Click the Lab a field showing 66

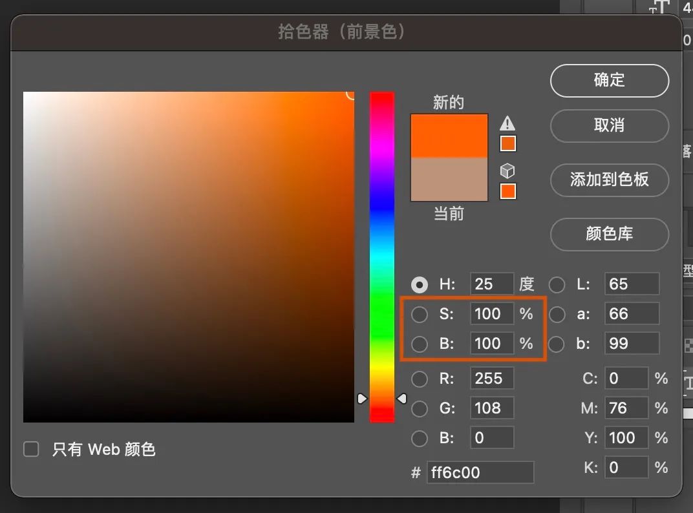(632, 313)
